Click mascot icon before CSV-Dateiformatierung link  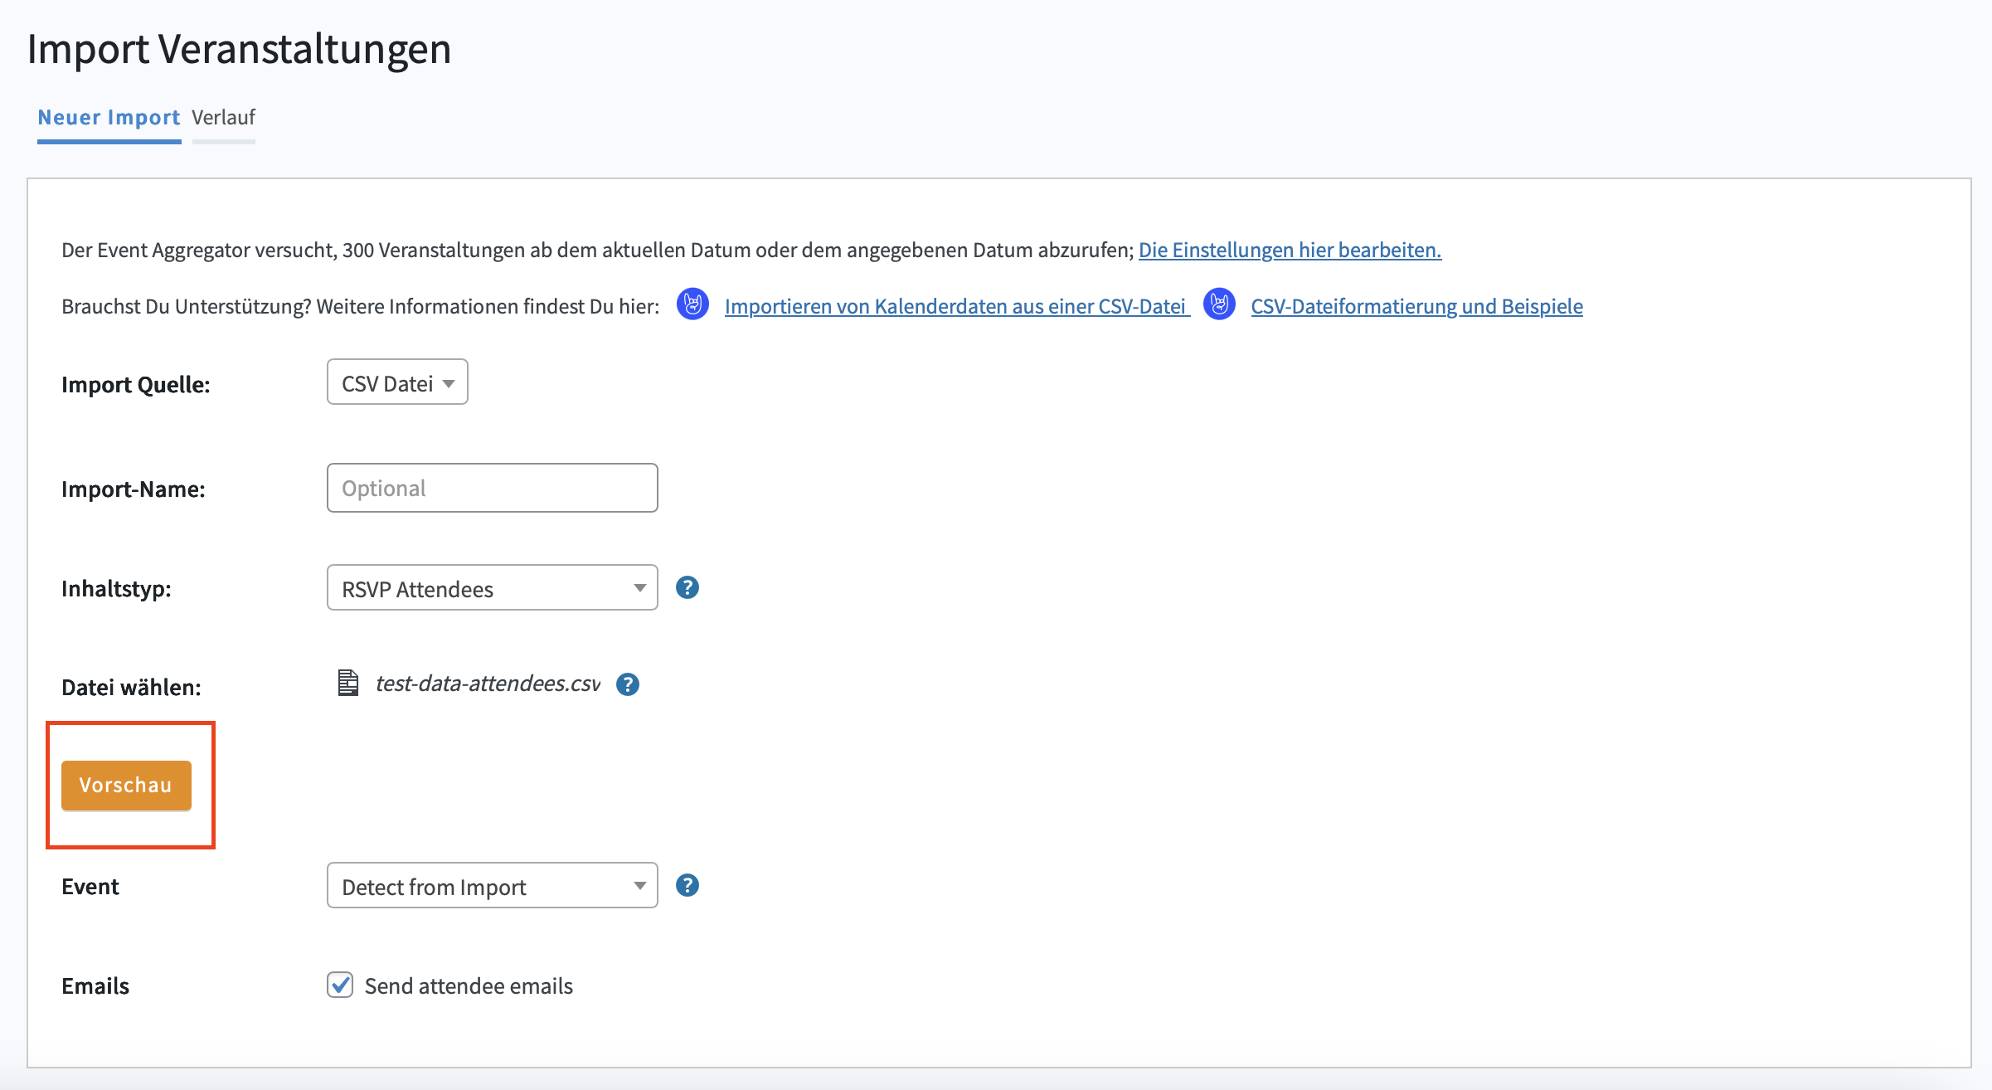pyautogui.click(x=1219, y=304)
